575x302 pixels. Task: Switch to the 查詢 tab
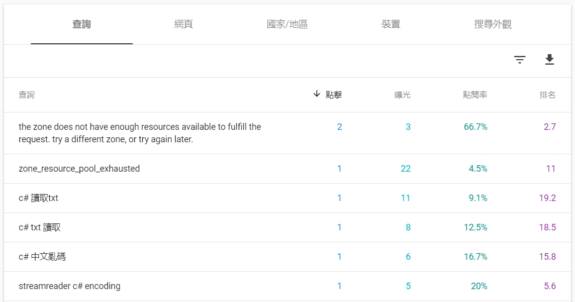click(x=82, y=24)
